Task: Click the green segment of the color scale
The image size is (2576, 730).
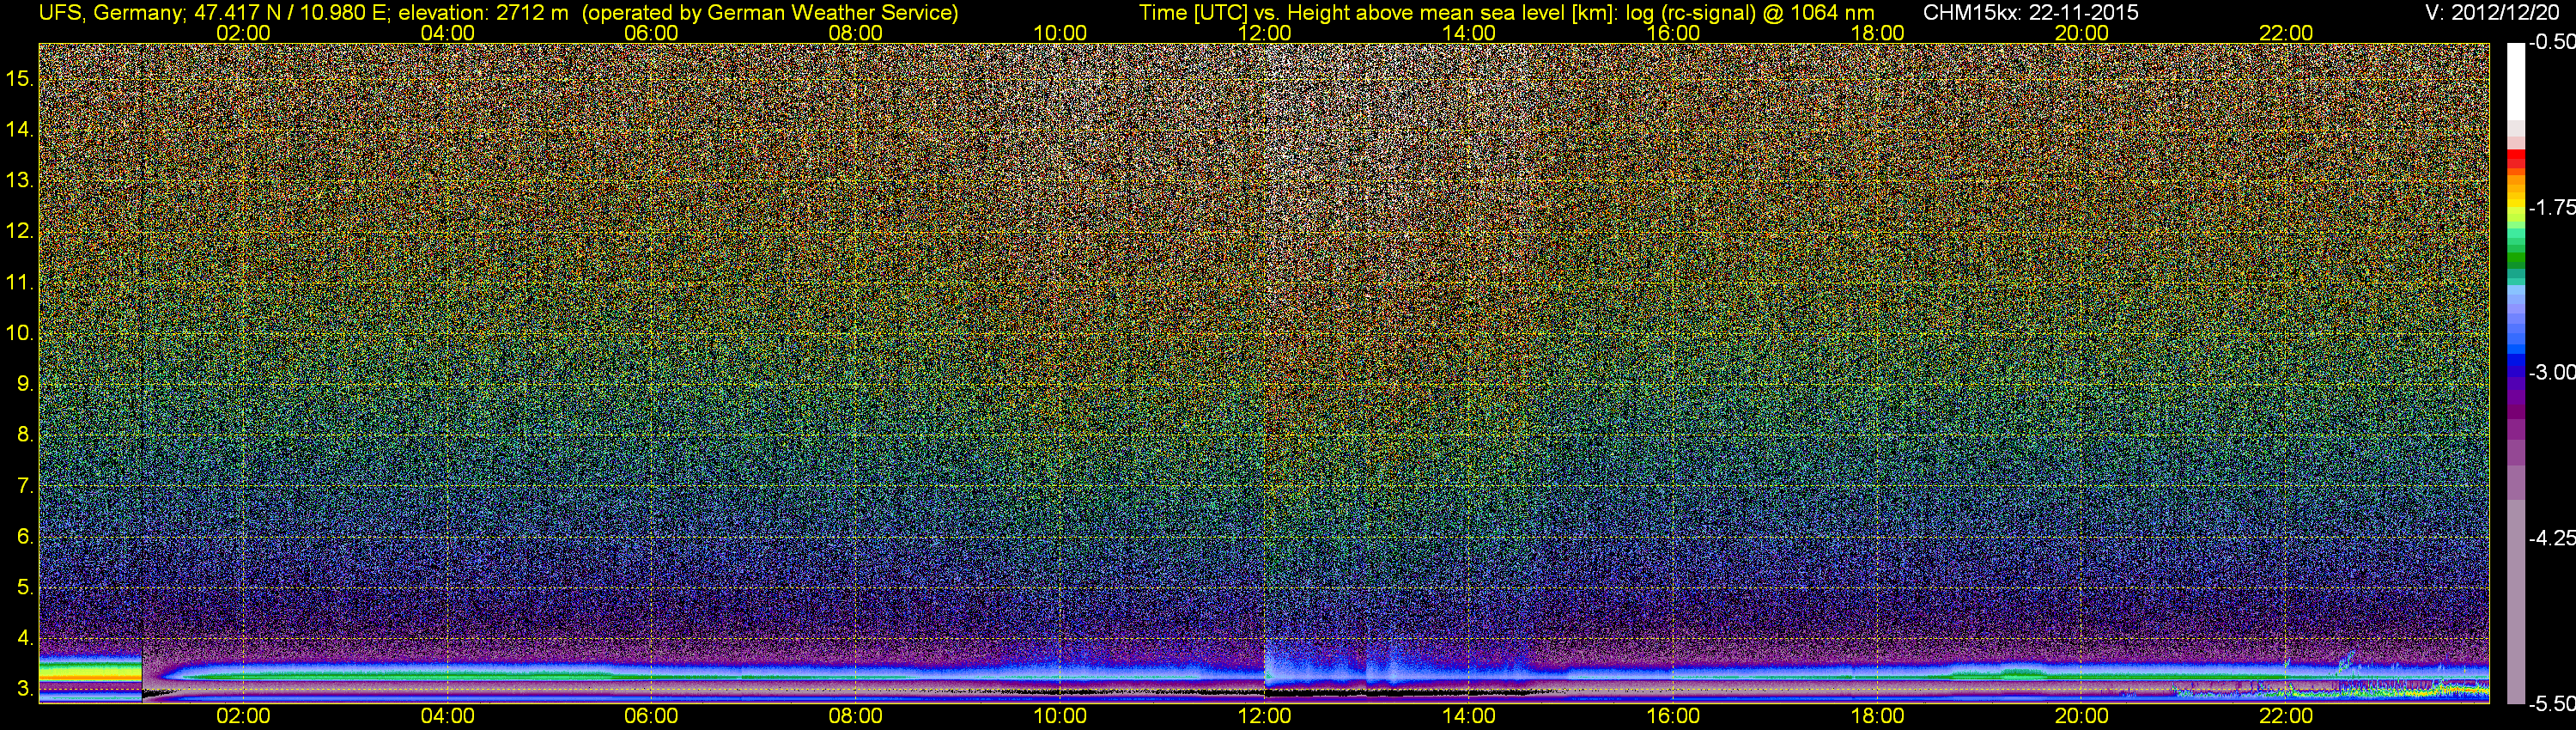Action: 2516,258
